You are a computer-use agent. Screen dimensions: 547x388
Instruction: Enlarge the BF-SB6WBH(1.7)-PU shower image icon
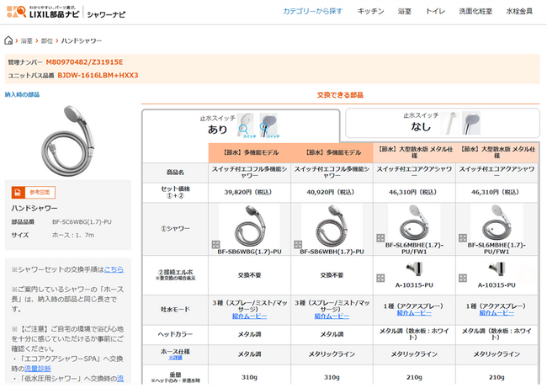(x=298, y=244)
